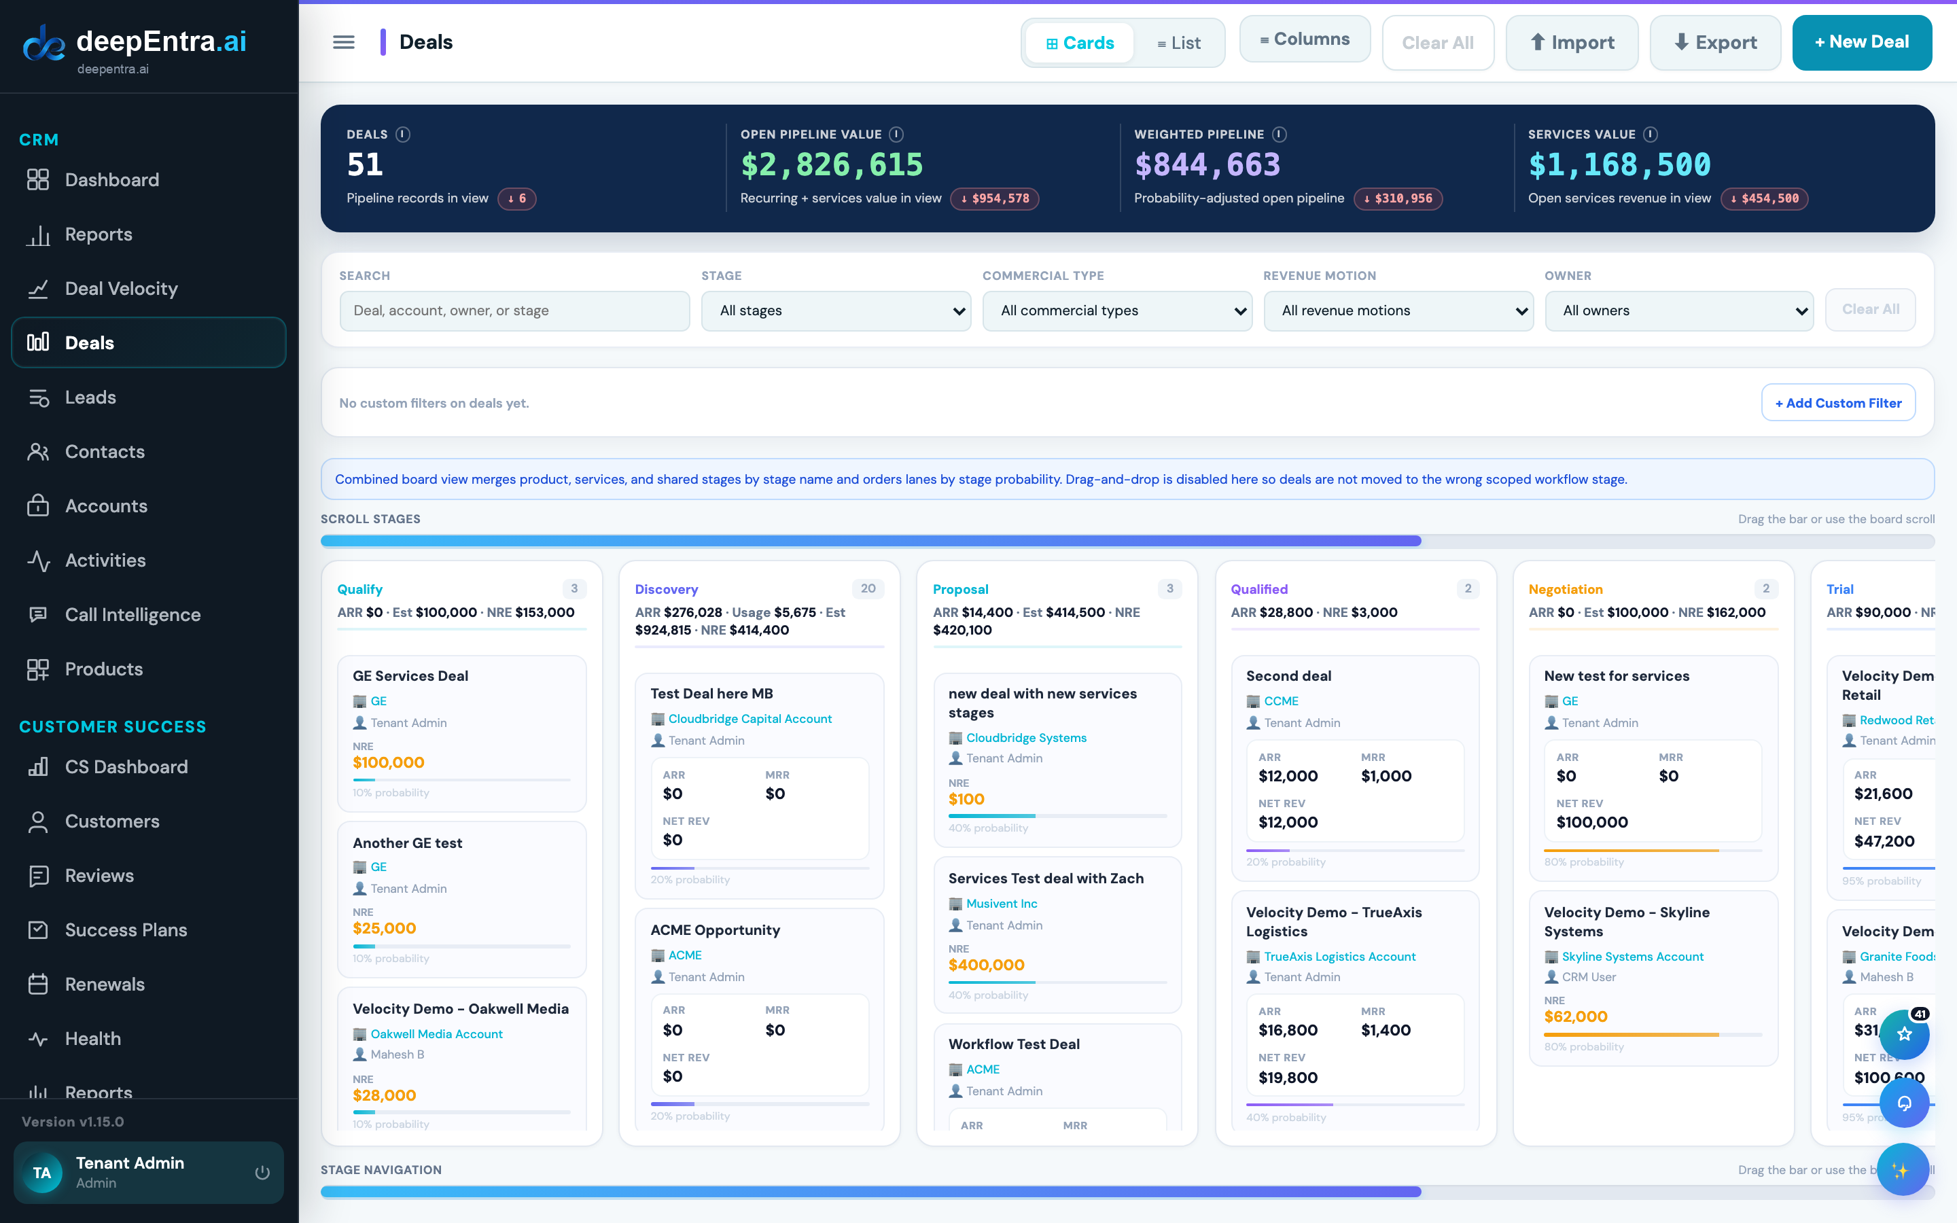Screen dimensions: 1957x1223
Task: Open the Cloudbridge Capital Account link
Action: (x=749, y=718)
